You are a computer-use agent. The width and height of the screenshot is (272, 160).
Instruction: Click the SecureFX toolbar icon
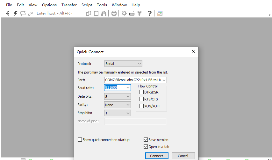point(160,13)
